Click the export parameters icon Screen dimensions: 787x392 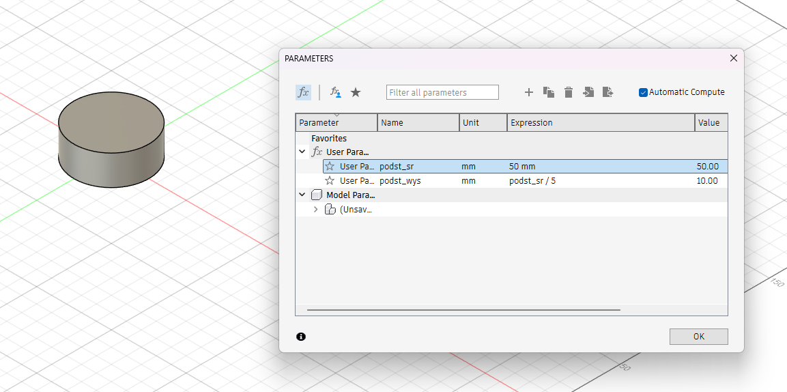click(x=608, y=92)
